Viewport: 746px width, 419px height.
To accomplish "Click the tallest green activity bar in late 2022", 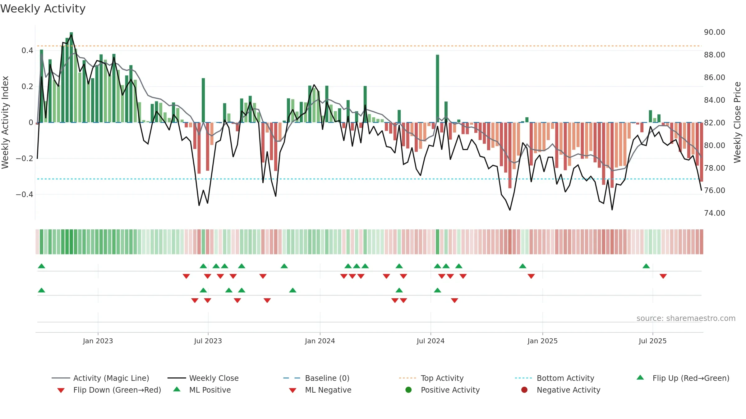I will point(71,77).
